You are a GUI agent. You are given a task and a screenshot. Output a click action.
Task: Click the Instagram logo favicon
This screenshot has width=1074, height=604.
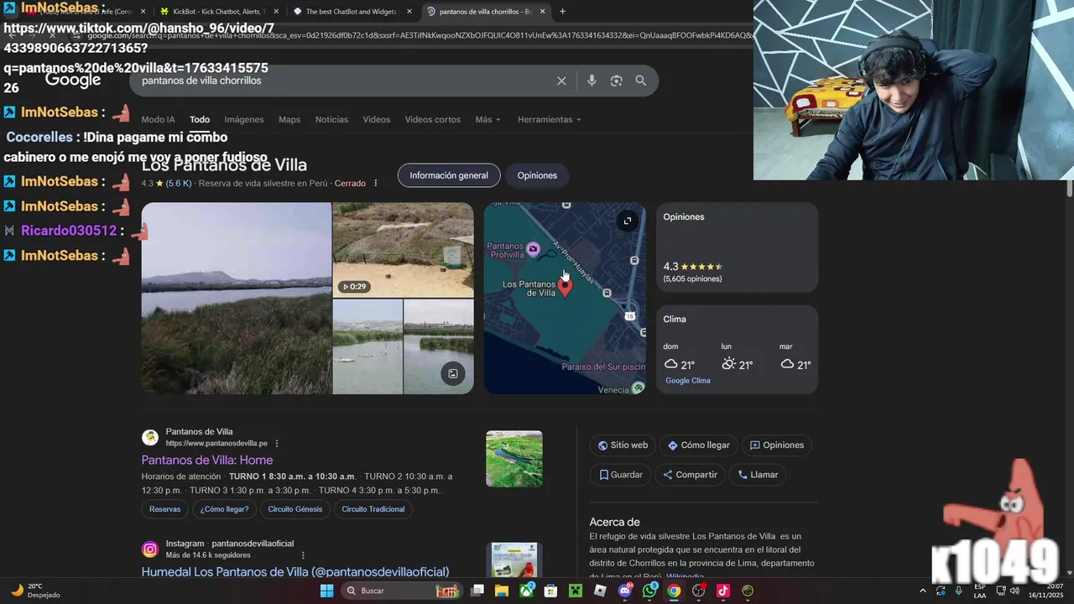pos(150,549)
